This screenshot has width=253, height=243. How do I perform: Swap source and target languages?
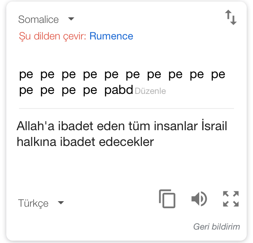231,18
